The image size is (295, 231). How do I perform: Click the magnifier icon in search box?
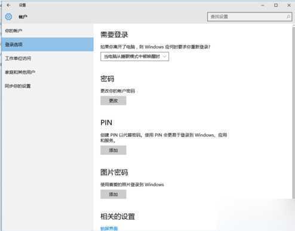tap(288, 17)
